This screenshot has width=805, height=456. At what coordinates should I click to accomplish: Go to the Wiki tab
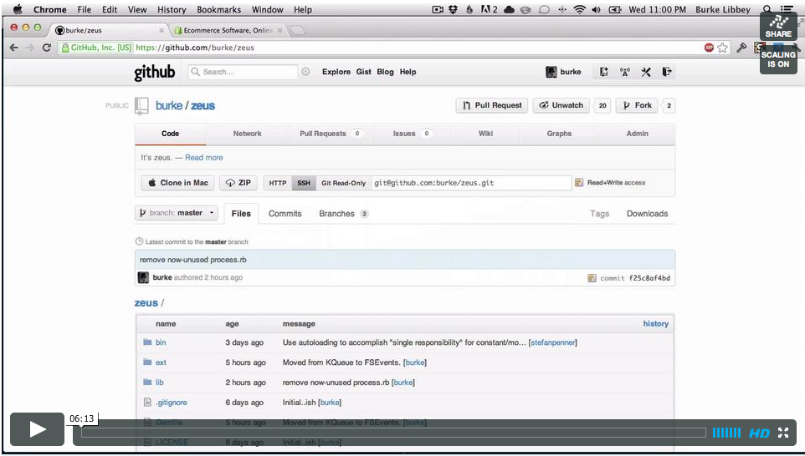click(485, 134)
